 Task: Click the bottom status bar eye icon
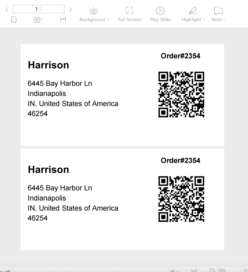tap(173, 271)
